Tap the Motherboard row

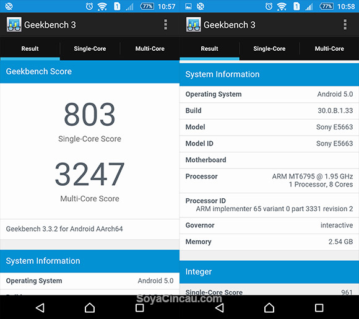pyautogui.click(x=269, y=160)
